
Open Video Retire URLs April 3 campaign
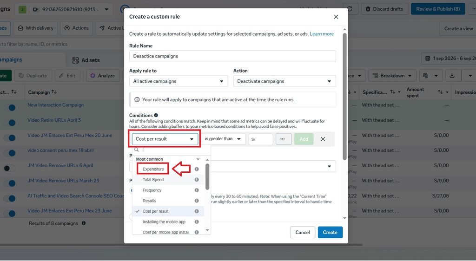click(54, 120)
